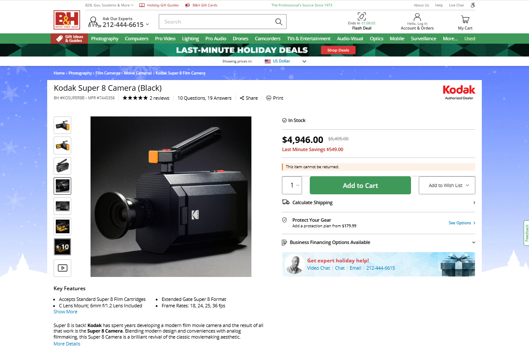This screenshot has width=529, height=354.
Task: Click the search magnifying glass icon
Action: [x=278, y=22]
